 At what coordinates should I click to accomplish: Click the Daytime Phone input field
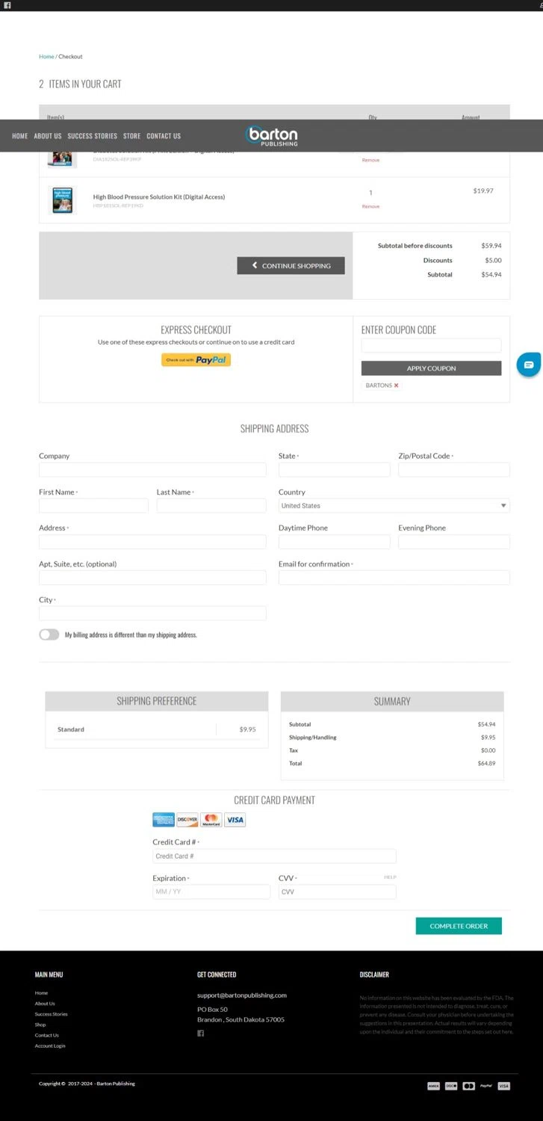pos(334,542)
